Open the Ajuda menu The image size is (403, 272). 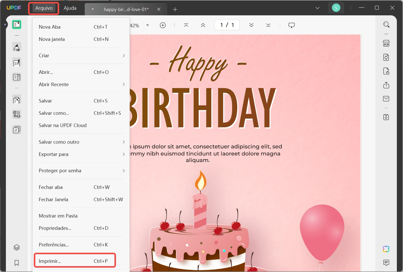[x=70, y=8]
